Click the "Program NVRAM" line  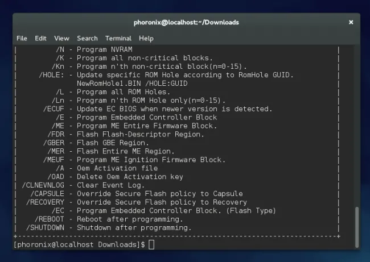point(100,49)
